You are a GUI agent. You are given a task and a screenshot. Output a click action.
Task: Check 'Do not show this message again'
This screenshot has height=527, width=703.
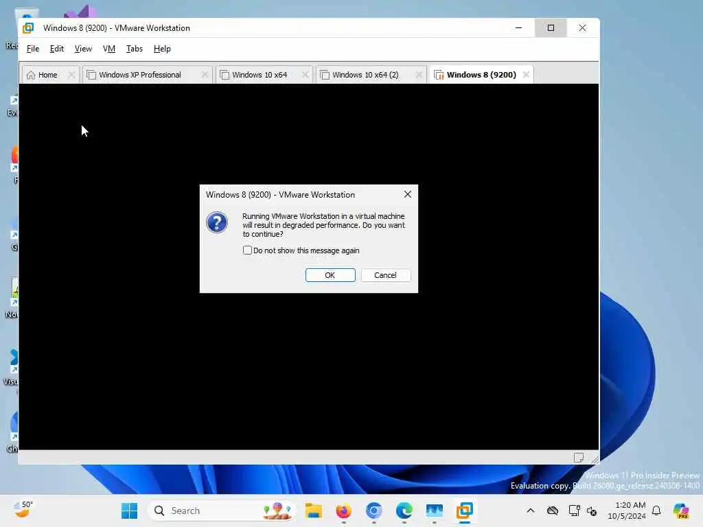pos(247,250)
